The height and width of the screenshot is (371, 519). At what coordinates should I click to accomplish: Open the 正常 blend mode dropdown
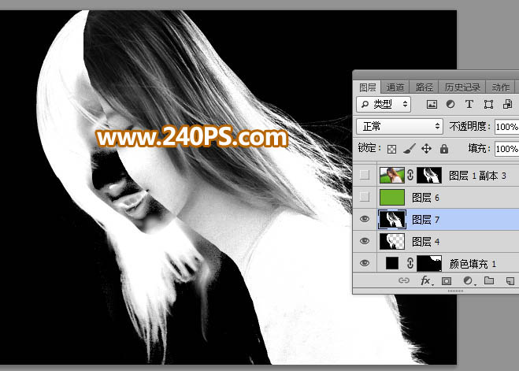click(399, 127)
